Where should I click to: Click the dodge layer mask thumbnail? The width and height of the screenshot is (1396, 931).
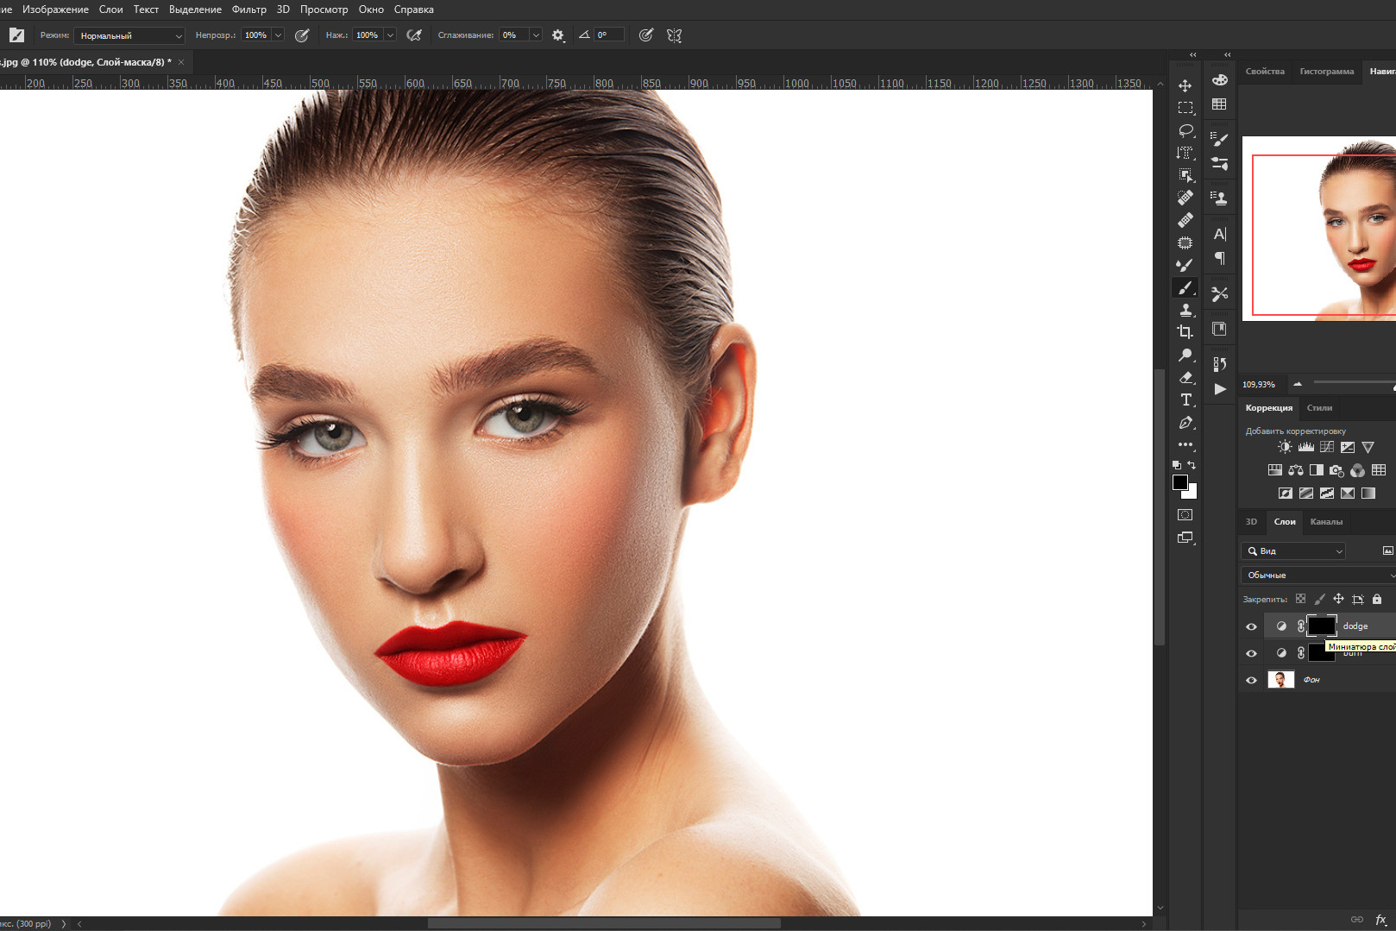click(x=1321, y=626)
